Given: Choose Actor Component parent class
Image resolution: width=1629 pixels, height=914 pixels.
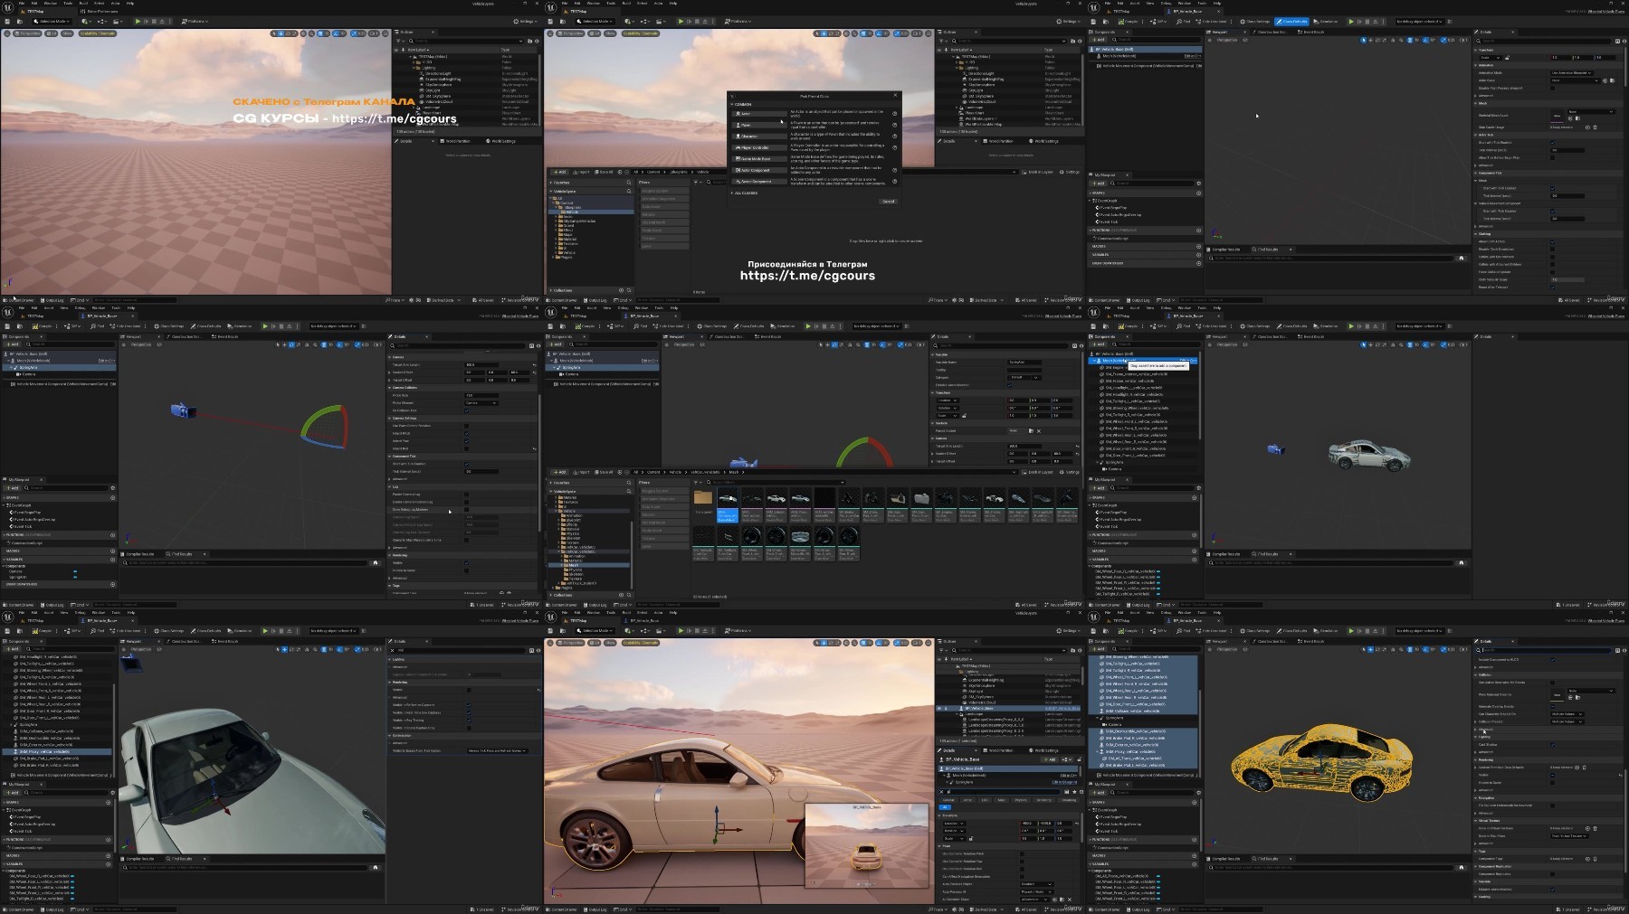Looking at the screenshot, I should click(x=759, y=170).
